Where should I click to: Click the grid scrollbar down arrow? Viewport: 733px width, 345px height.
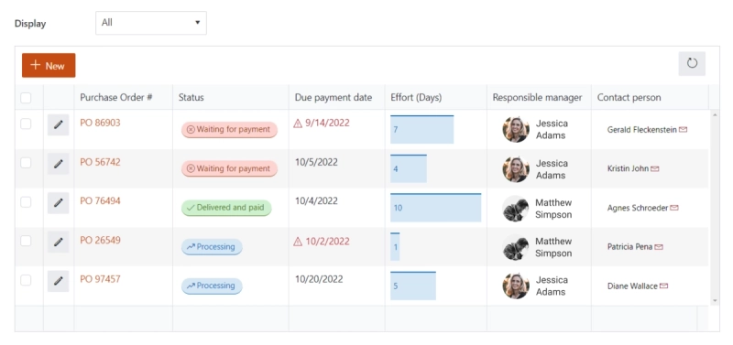(x=715, y=301)
